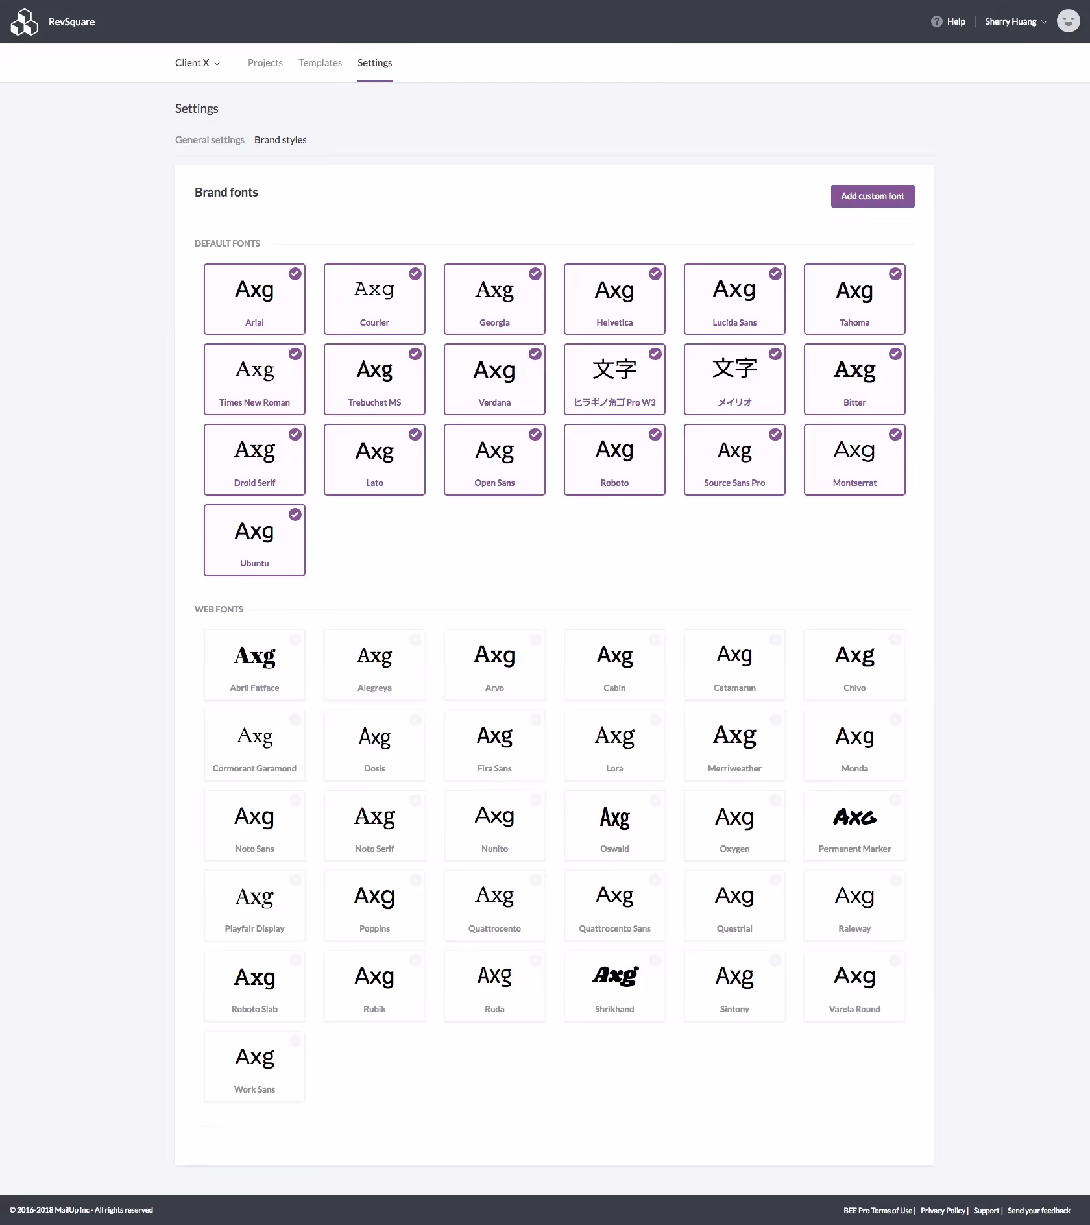
Task: Uncheck the Arial font checkmark
Action: coord(295,274)
